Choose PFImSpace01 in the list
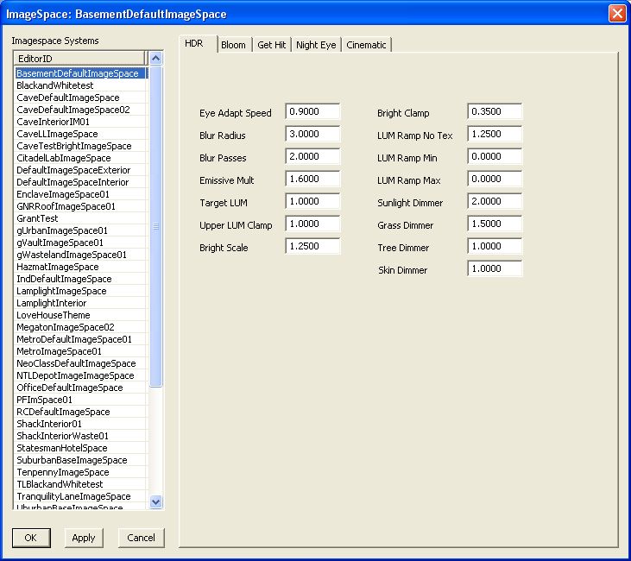This screenshot has height=561, width=631. (80, 400)
